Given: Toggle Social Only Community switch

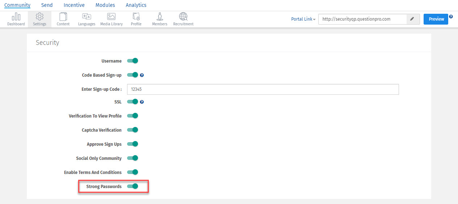Looking at the screenshot, I should coord(133,158).
